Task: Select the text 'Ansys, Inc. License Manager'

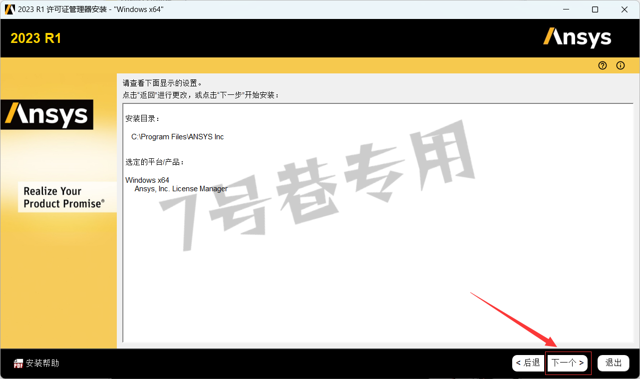Action: pyautogui.click(x=181, y=189)
